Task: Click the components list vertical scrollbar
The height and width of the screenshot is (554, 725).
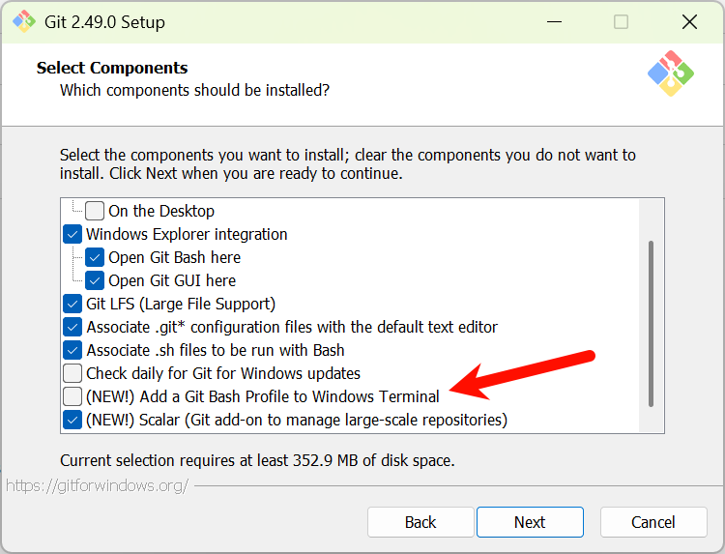Action: click(x=652, y=324)
